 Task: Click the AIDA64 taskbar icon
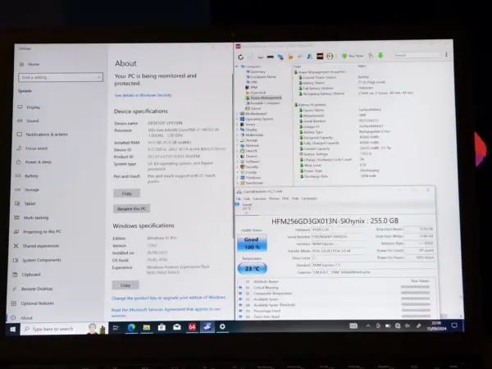coord(192,326)
